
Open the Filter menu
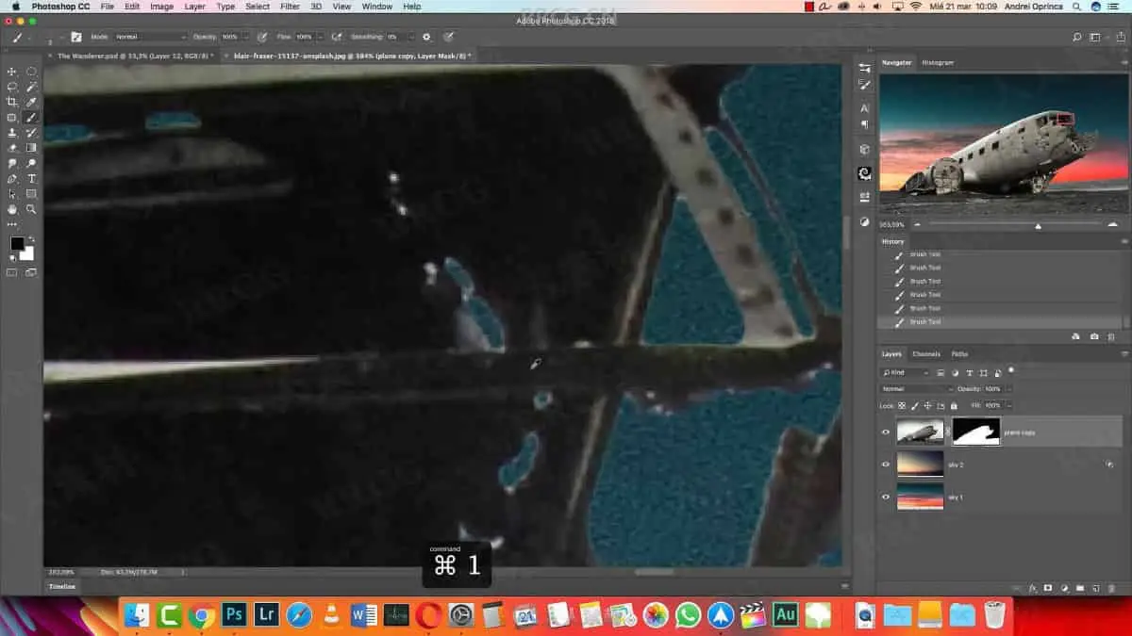point(290,7)
